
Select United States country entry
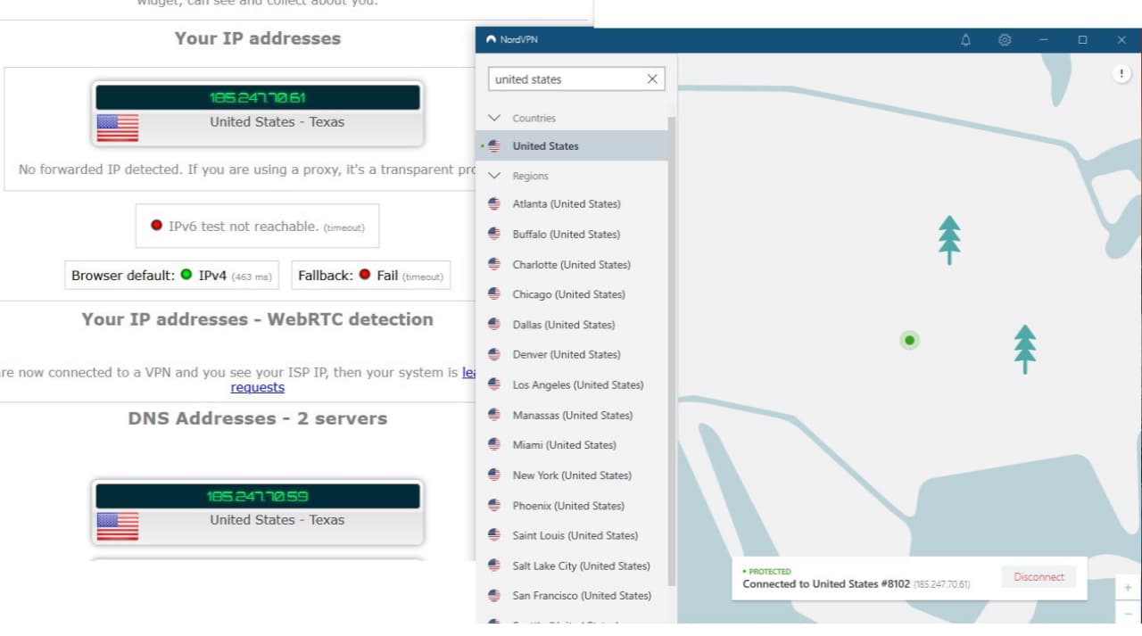[545, 146]
